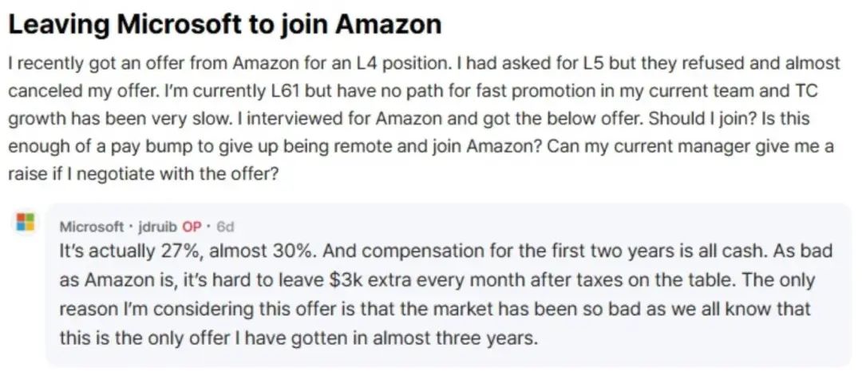Click the 6d comment timestamp
The height and width of the screenshot is (375, 862).
(x=226, y=226)
